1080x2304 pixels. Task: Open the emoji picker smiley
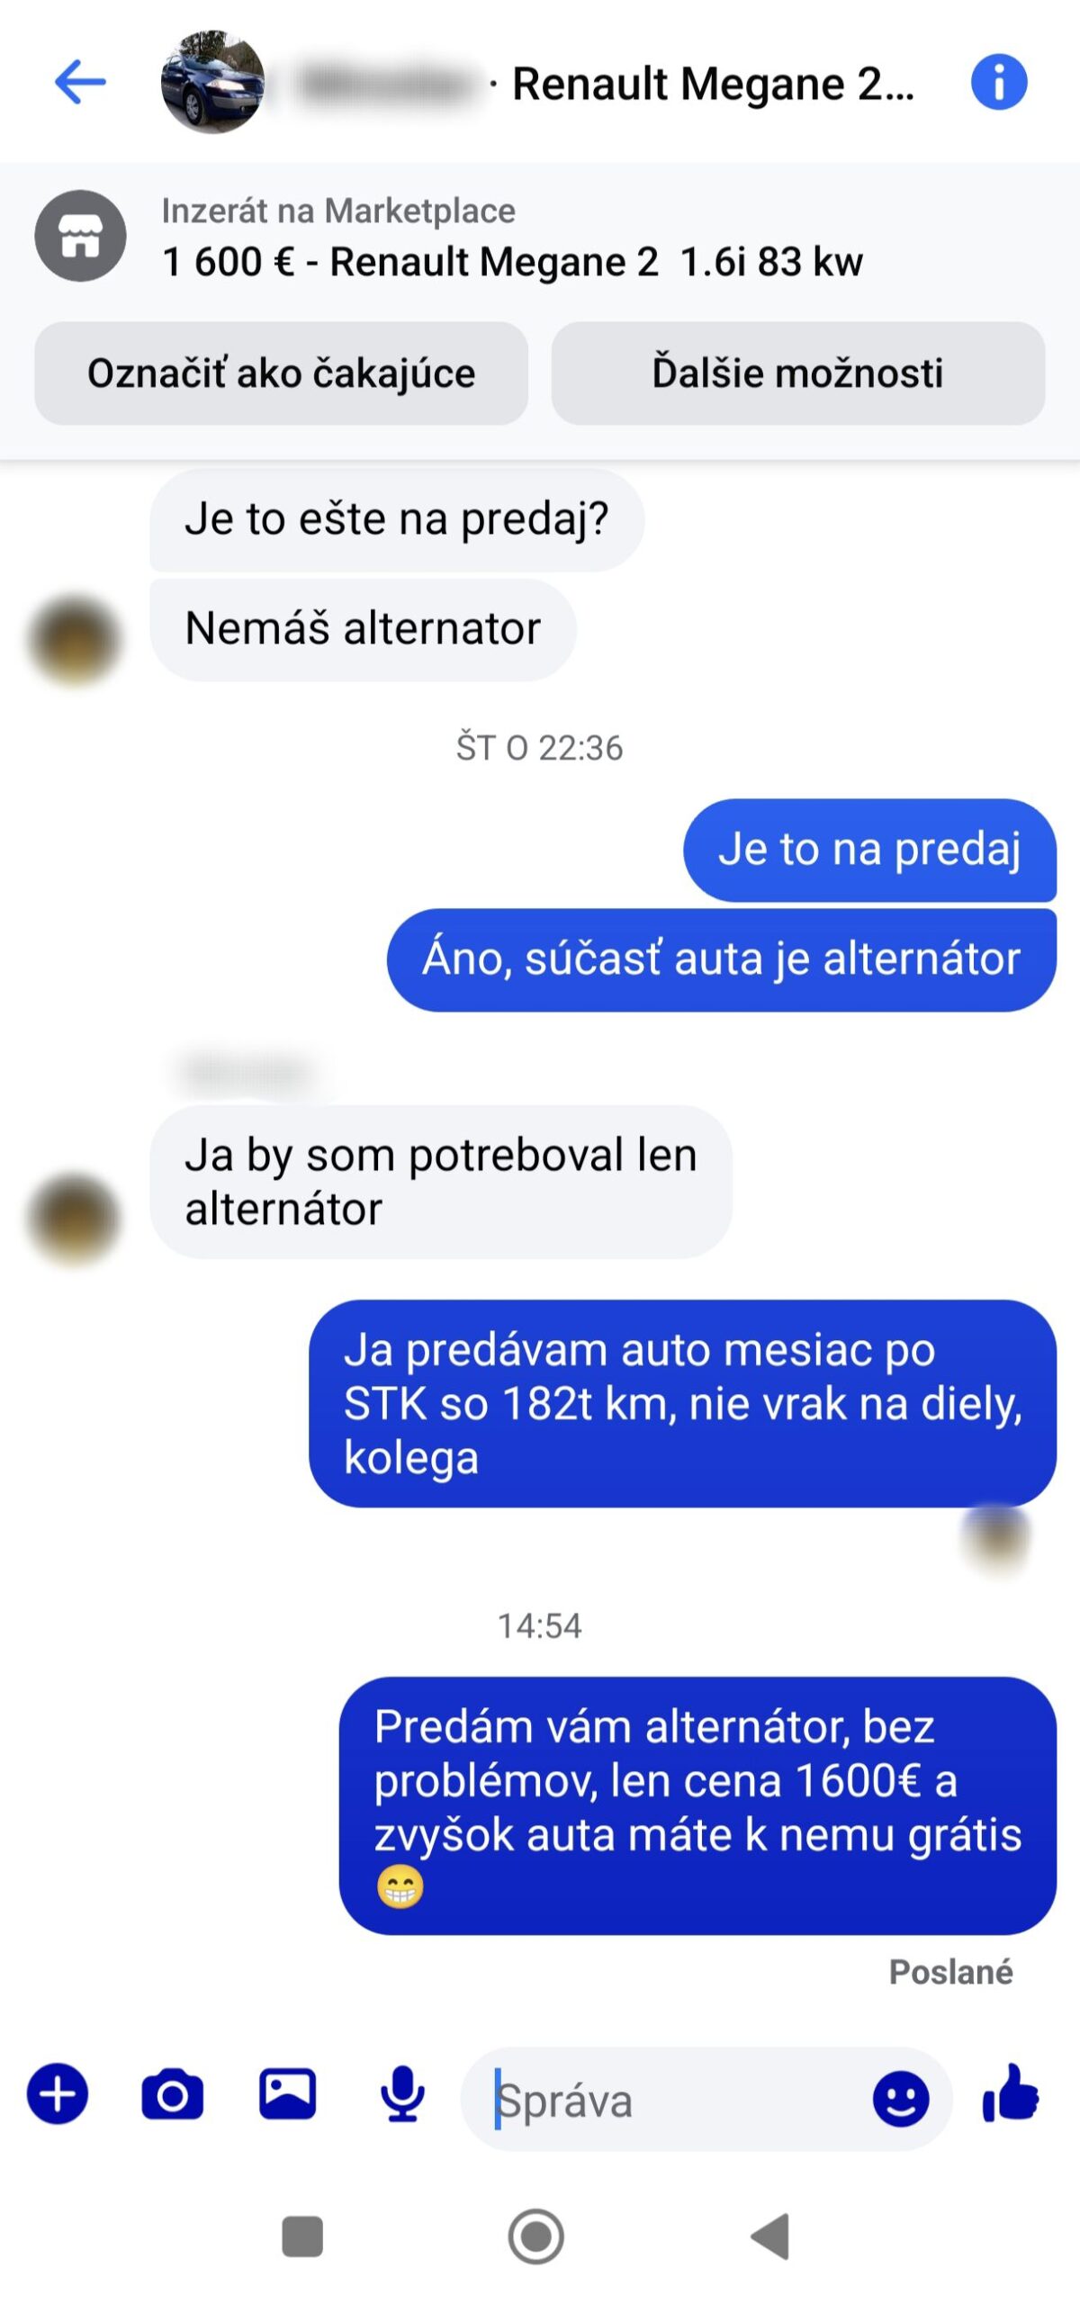pyautogui.click(x=900, y=2098)
